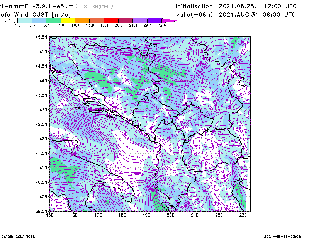The height and width of the screenshot is (239, 309).
Task: Click the '13.8' colorbar value
Action: point(90,25)
